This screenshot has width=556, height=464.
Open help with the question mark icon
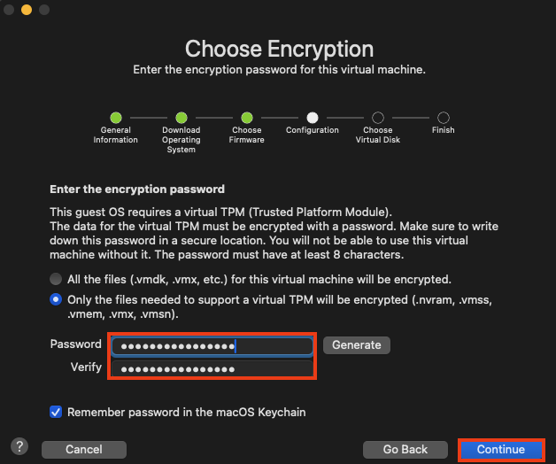click(x=19, y=446)
